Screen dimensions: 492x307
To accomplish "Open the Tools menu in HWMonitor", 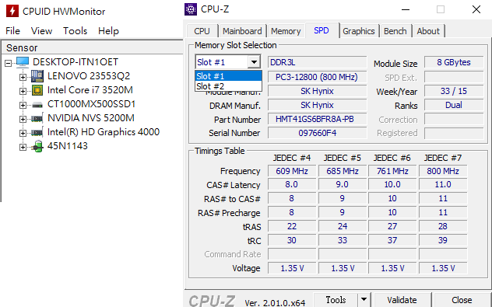I will tap(75, 31).
